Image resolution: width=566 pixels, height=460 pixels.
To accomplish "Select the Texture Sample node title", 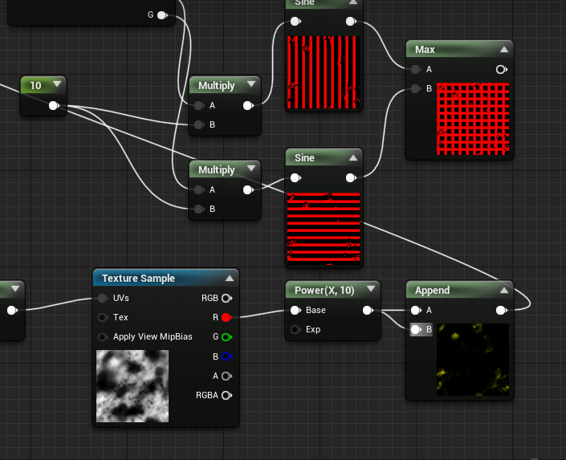I will [138, 279].
